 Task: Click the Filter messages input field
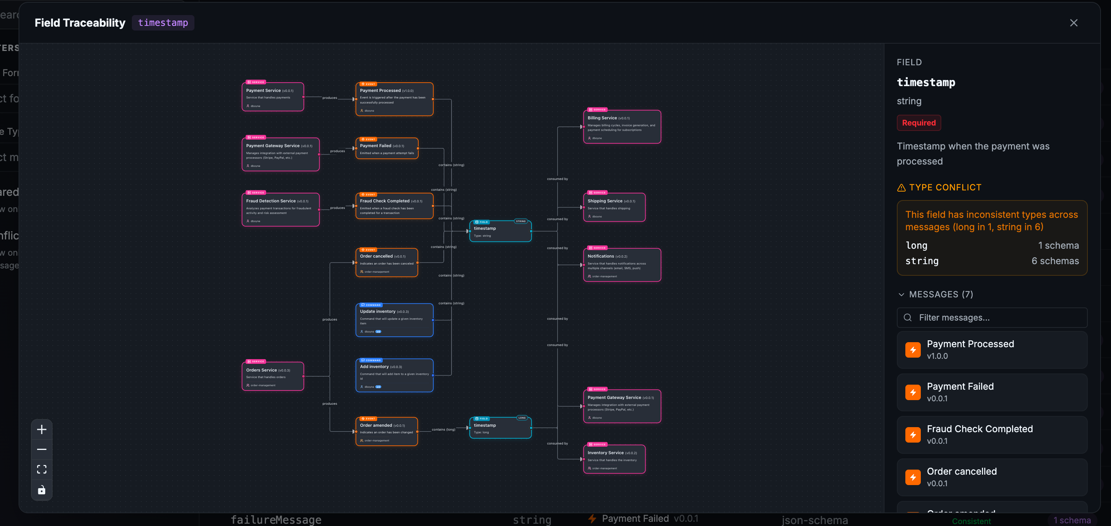992,317
